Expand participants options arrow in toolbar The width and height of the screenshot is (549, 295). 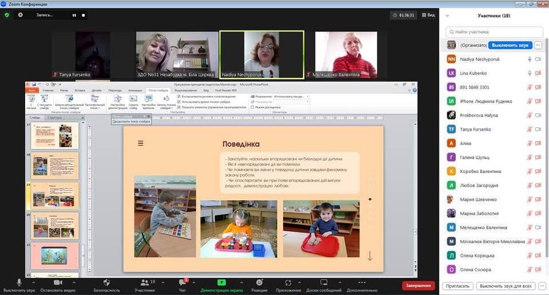coord(163,282)
